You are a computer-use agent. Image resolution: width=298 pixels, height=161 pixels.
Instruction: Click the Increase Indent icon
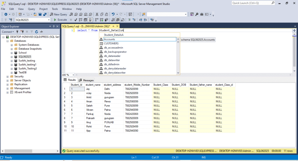145,20
